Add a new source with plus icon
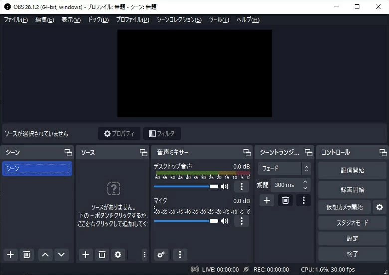 click(86, 255)
